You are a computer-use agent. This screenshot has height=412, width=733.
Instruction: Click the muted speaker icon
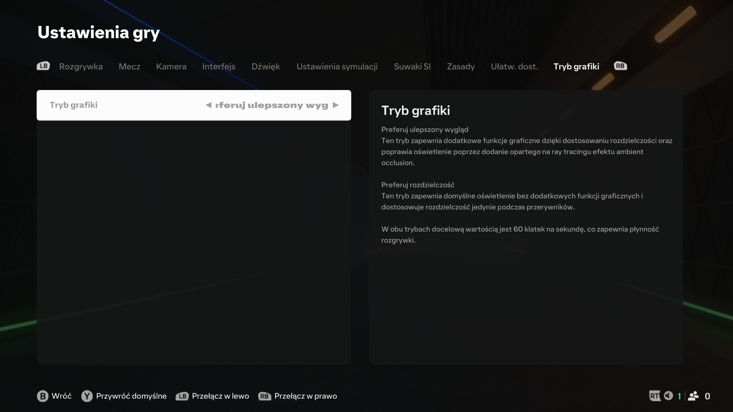tap(668, 396)
